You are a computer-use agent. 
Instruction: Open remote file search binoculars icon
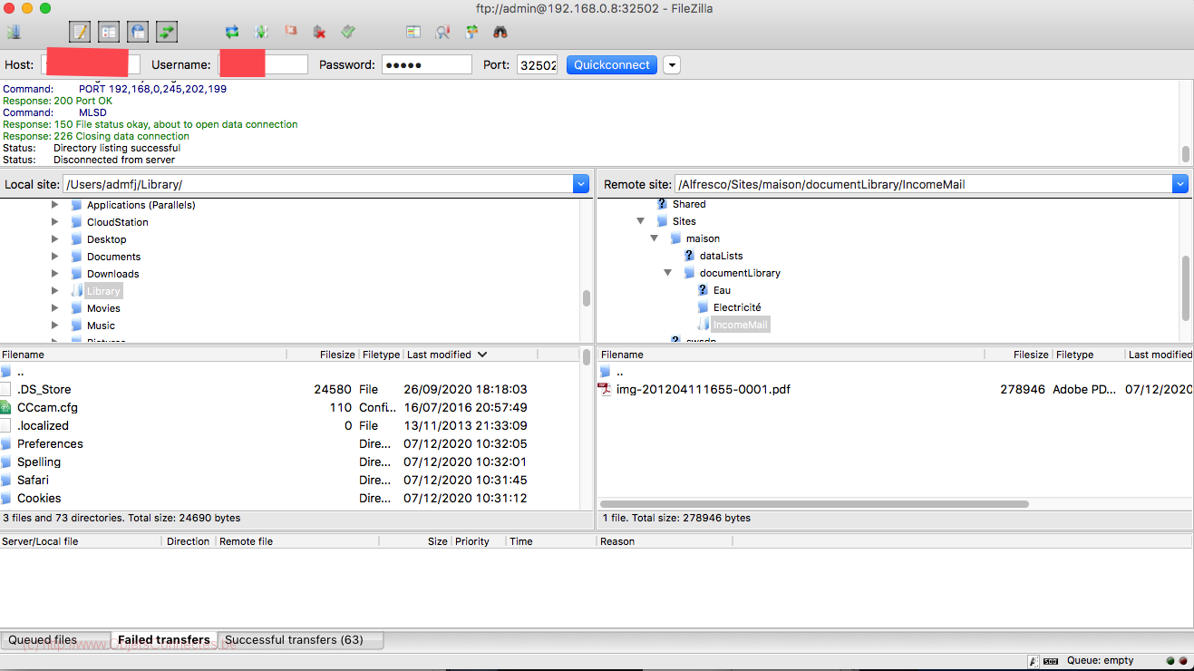(x=500, y=33)
